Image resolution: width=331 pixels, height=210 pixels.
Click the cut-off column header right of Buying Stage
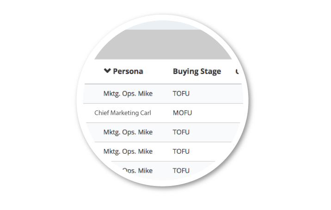point(238,72)
